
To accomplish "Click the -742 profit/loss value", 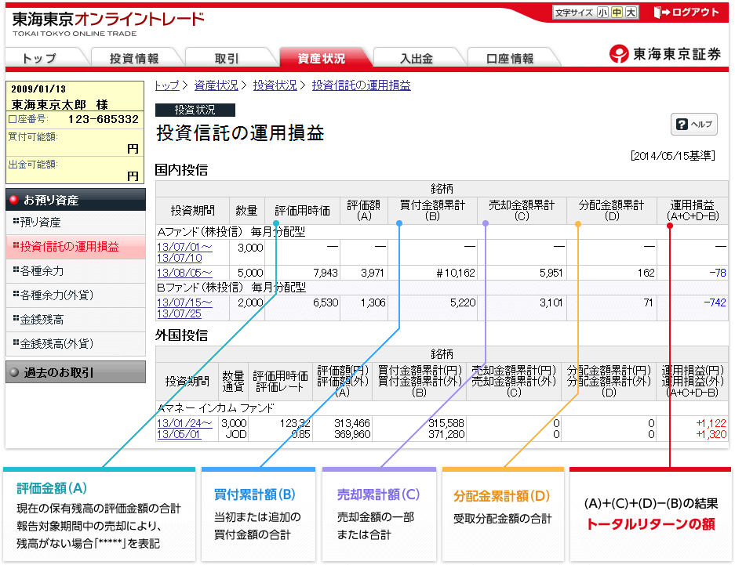I will (715, 302).
